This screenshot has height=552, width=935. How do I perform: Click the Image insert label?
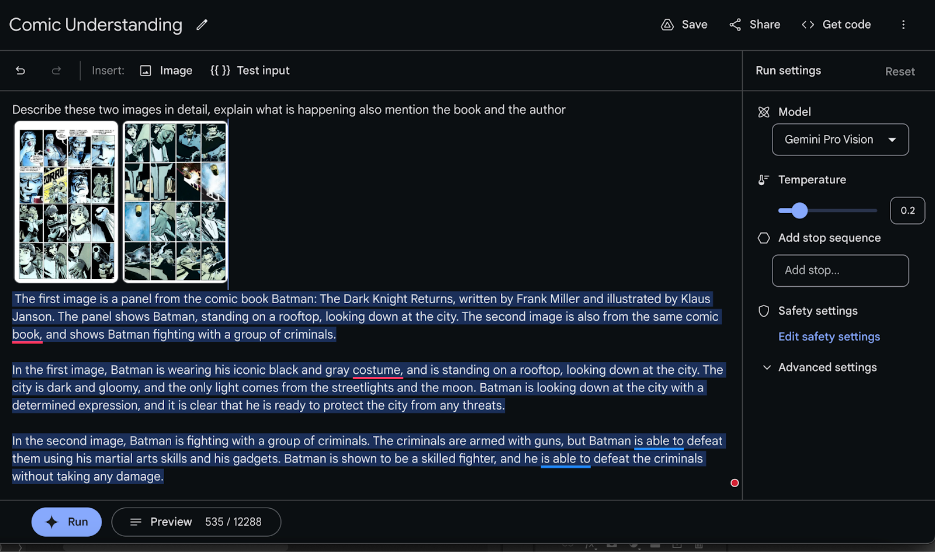pyautogui.click(x=176, y=71)
